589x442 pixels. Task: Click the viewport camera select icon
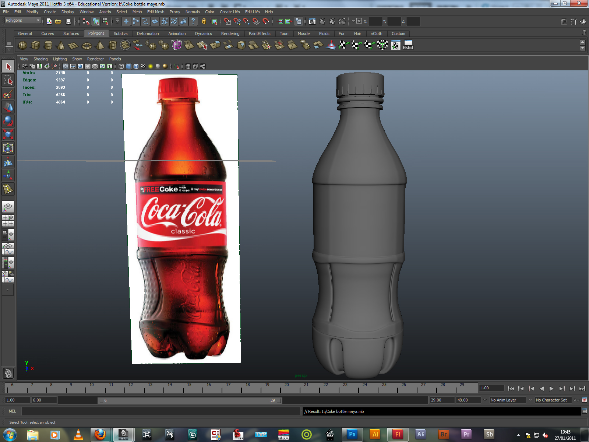coord(24,66)
